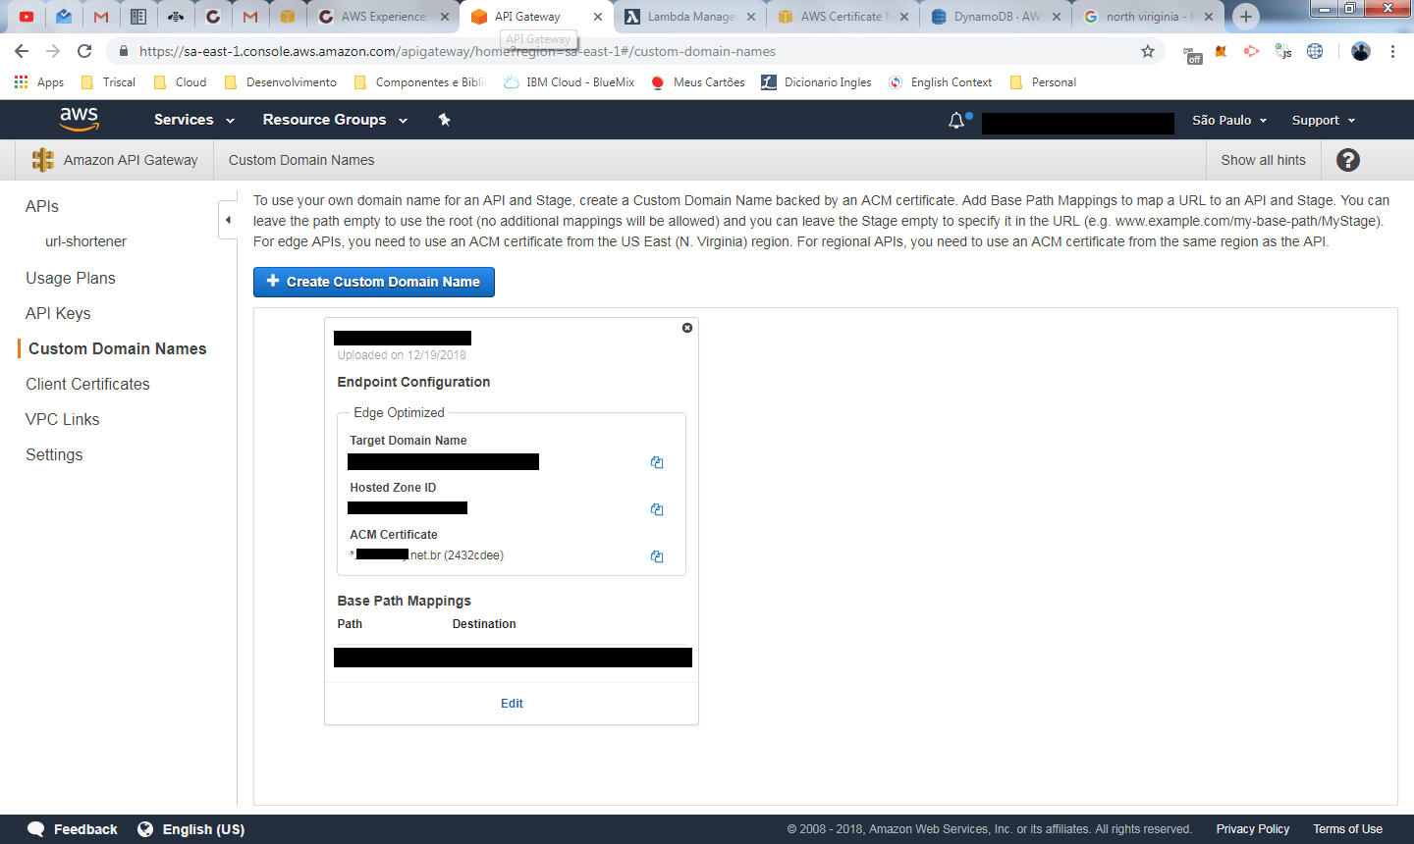Open the Privacy Policy link
The height and width of the screenshot is (844, 1414).
point(1253,829)
